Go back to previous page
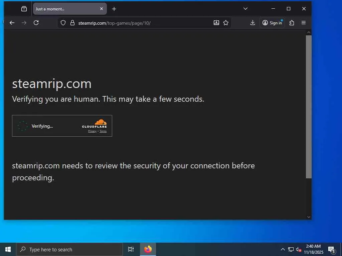 (x=12, y=23)
